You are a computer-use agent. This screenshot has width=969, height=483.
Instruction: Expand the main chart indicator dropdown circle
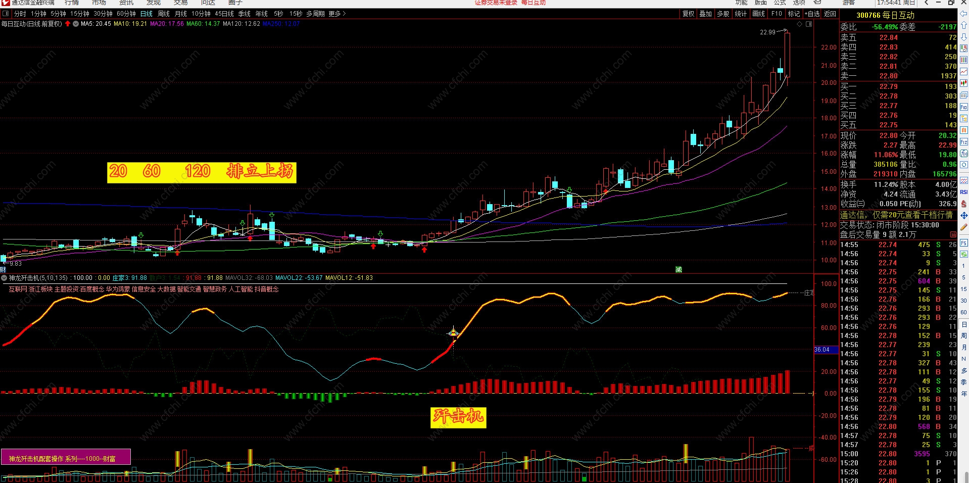(x=76, y=24)
